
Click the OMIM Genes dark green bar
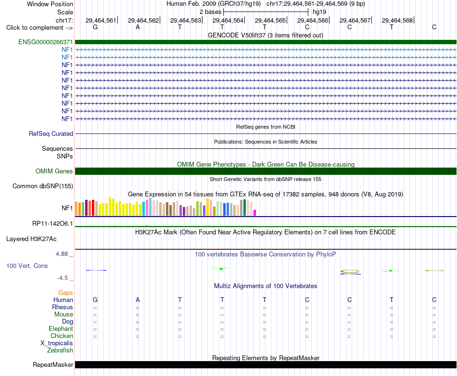click(266, 171)
